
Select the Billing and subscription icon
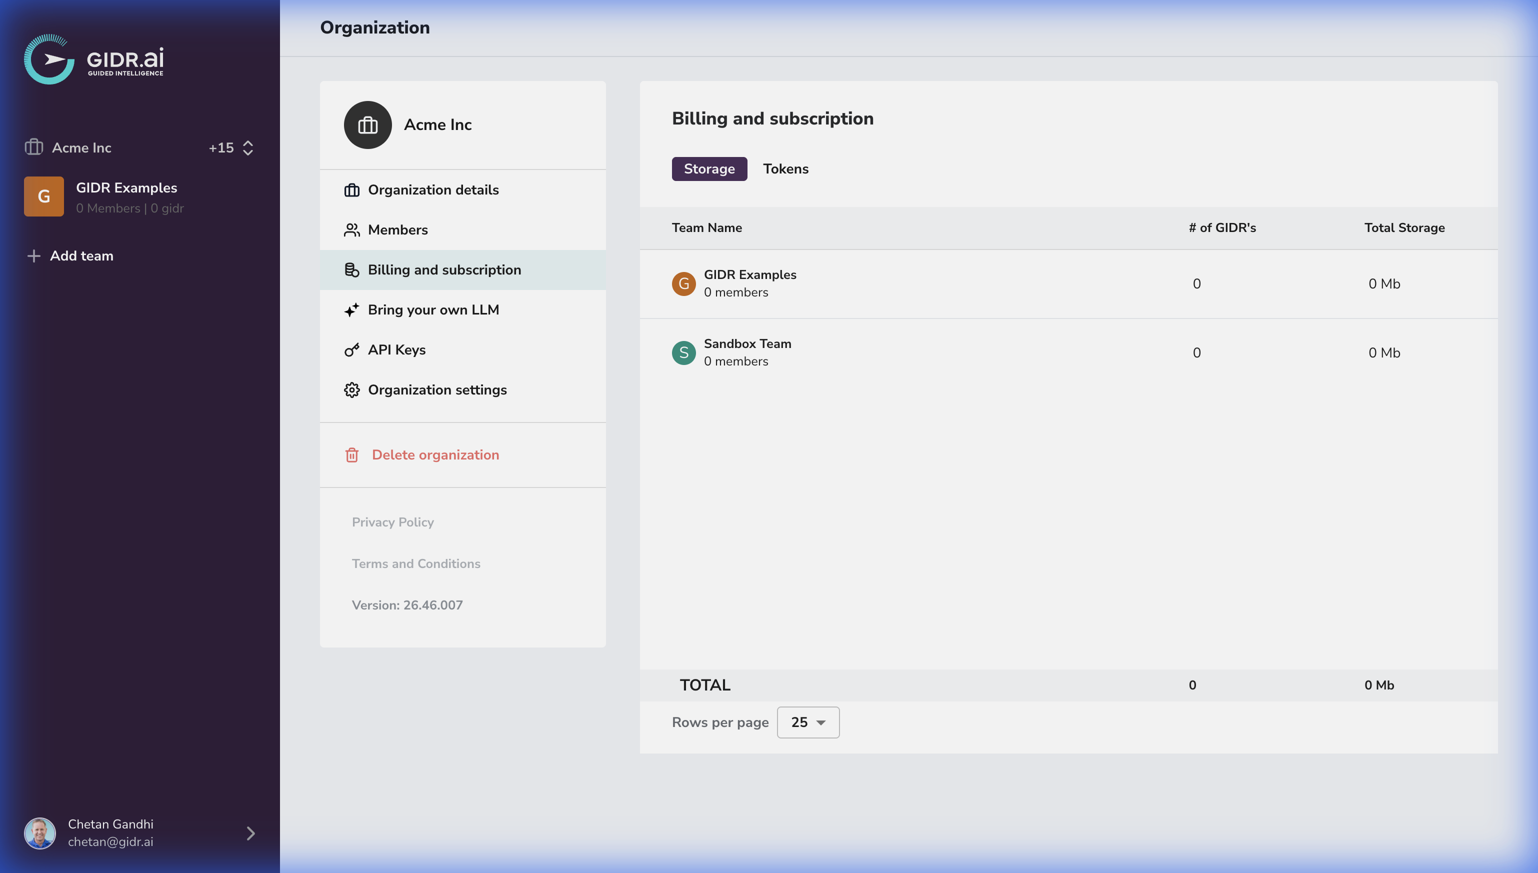point(352,270)
